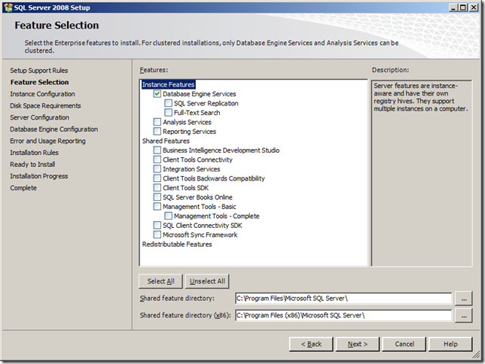Image resolution: width=485 pixels, height=364 pixels.
Task: Edit the Shared feature directory path field
Action: [343, 299]
